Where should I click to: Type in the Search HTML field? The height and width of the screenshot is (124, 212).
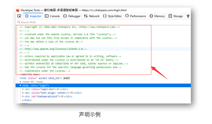56,22
